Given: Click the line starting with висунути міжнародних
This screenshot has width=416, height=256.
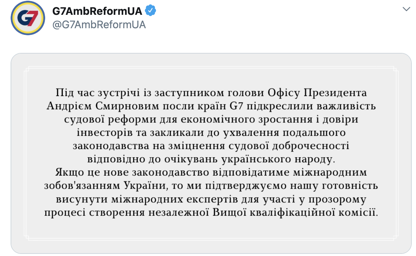Looking at the screenshot, I should click(x=211, y=199).
